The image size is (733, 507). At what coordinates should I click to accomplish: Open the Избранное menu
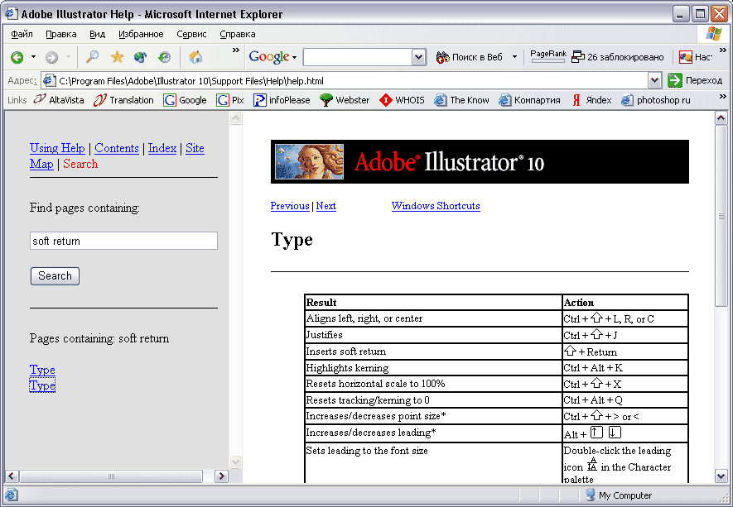[x=141, y=34]
